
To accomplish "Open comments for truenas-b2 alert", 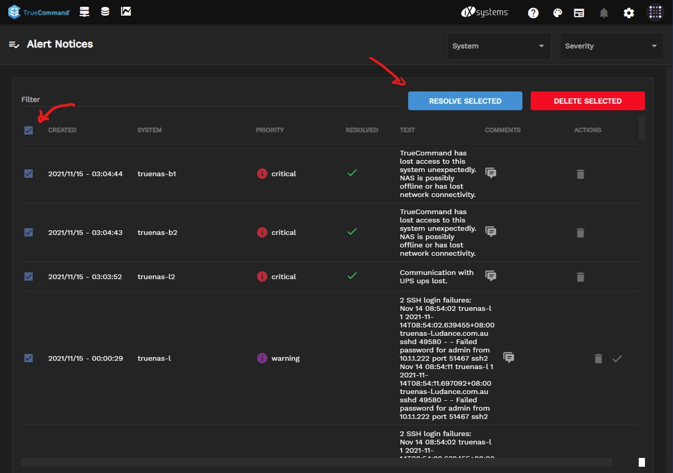I will pyautogui.click(x=491, y=232).
